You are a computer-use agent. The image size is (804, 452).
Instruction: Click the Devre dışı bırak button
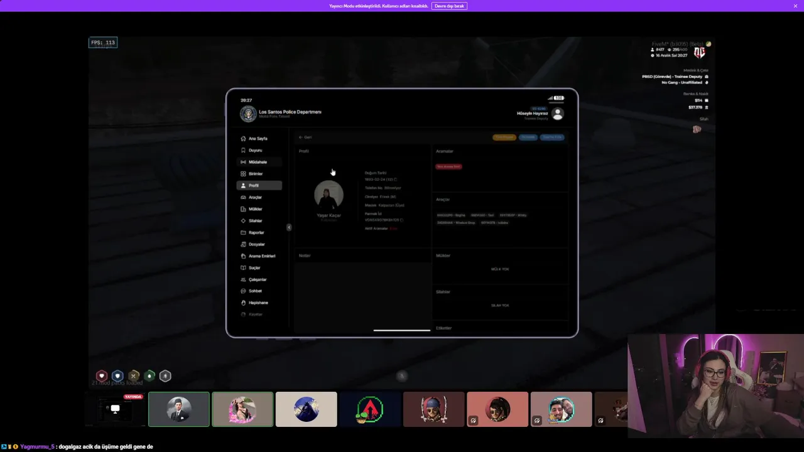coord(449,6)
